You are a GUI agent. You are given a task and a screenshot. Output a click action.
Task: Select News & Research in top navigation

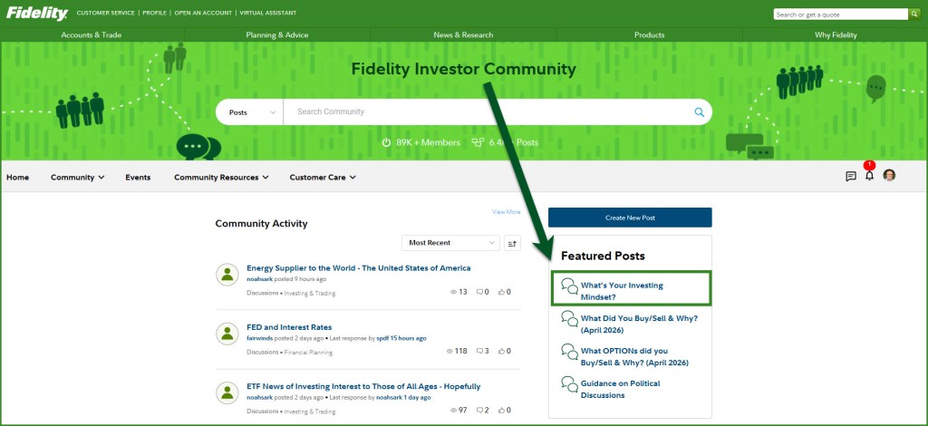tap(463, 35)
